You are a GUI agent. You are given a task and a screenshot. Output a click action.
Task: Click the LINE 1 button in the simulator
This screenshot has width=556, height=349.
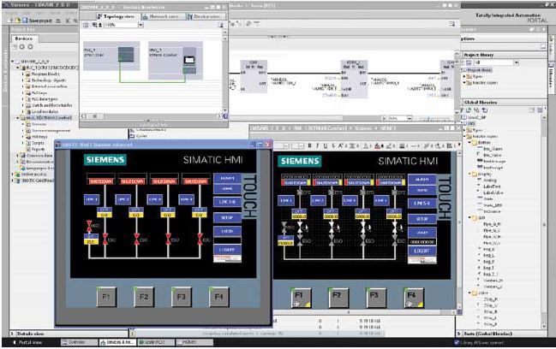tap(92, 199)
